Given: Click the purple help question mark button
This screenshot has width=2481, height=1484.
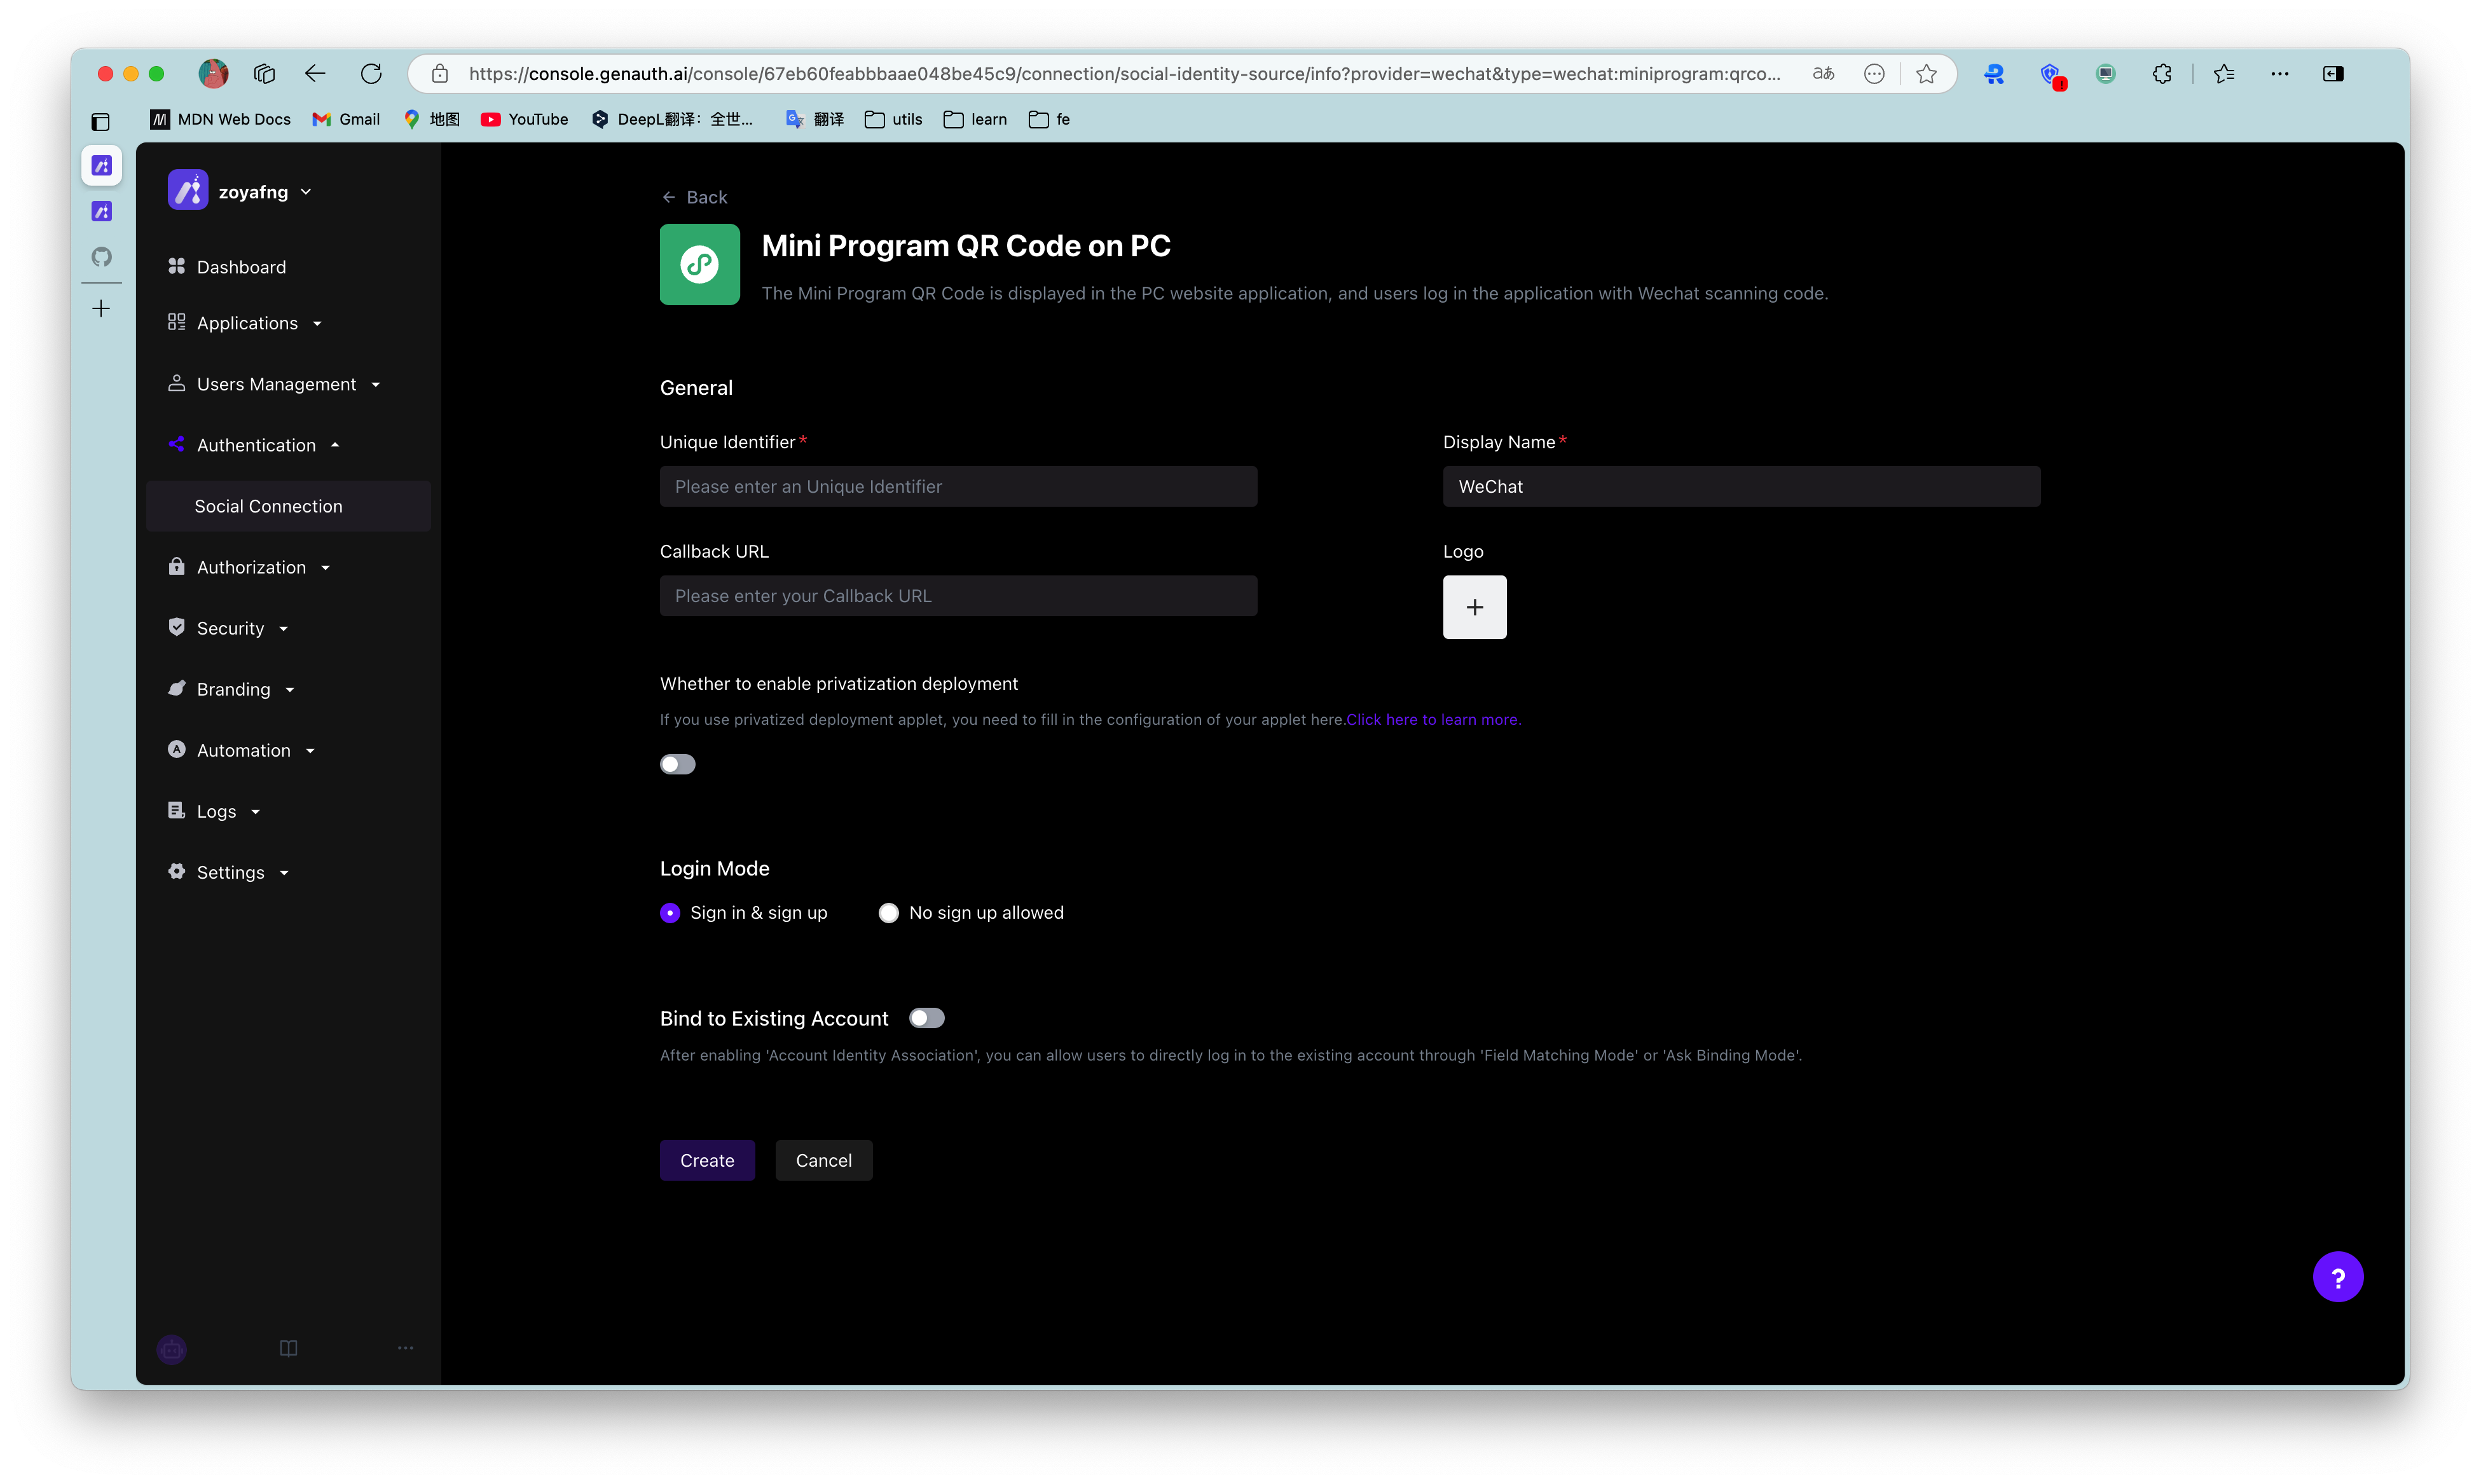Looking at the screenshot, I should click(2337, 1277).
